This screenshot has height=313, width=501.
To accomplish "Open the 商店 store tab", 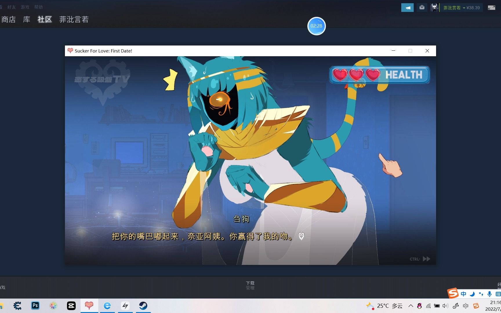I will 8,19.
